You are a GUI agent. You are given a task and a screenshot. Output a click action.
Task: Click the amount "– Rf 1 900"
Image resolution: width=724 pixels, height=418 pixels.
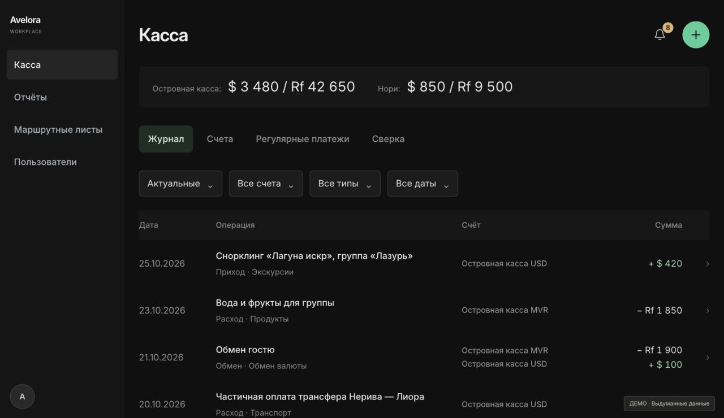click(x=660, y=350)
